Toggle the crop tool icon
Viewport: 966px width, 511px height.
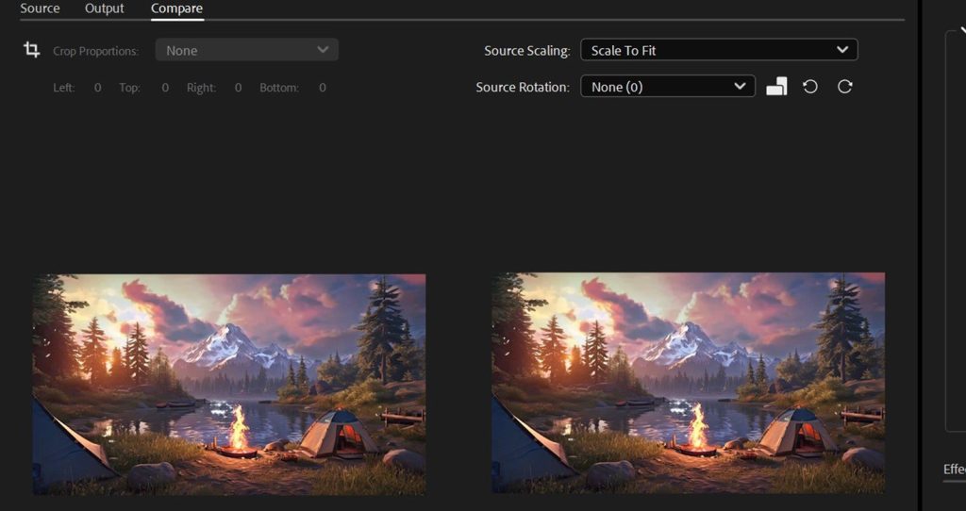(x=31, y=50)
